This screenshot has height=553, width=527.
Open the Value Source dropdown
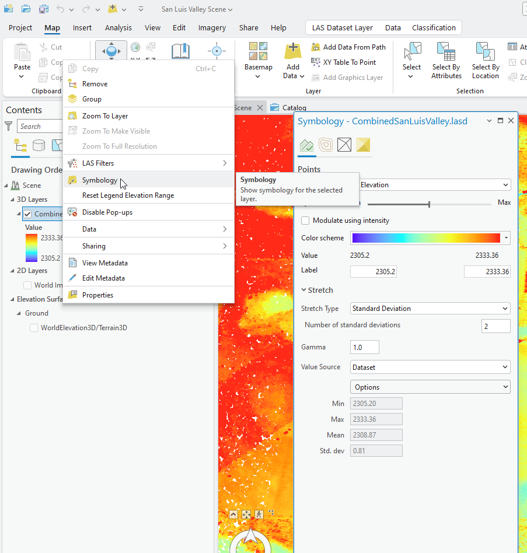pos(430,367)
